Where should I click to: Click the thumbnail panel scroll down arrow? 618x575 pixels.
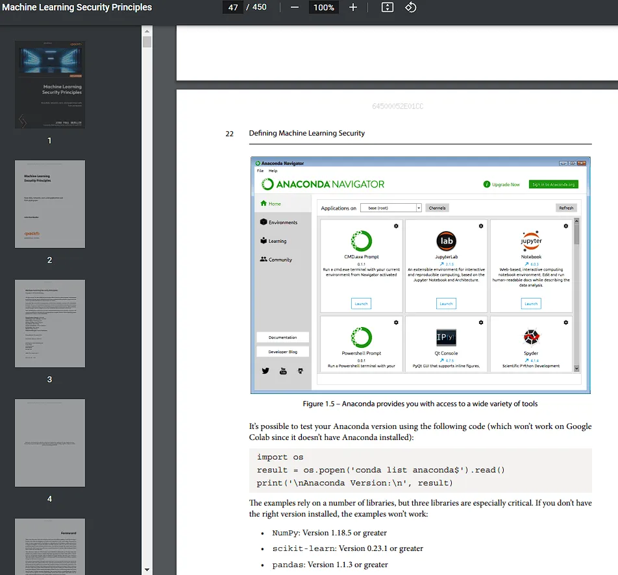coord(147,569)
